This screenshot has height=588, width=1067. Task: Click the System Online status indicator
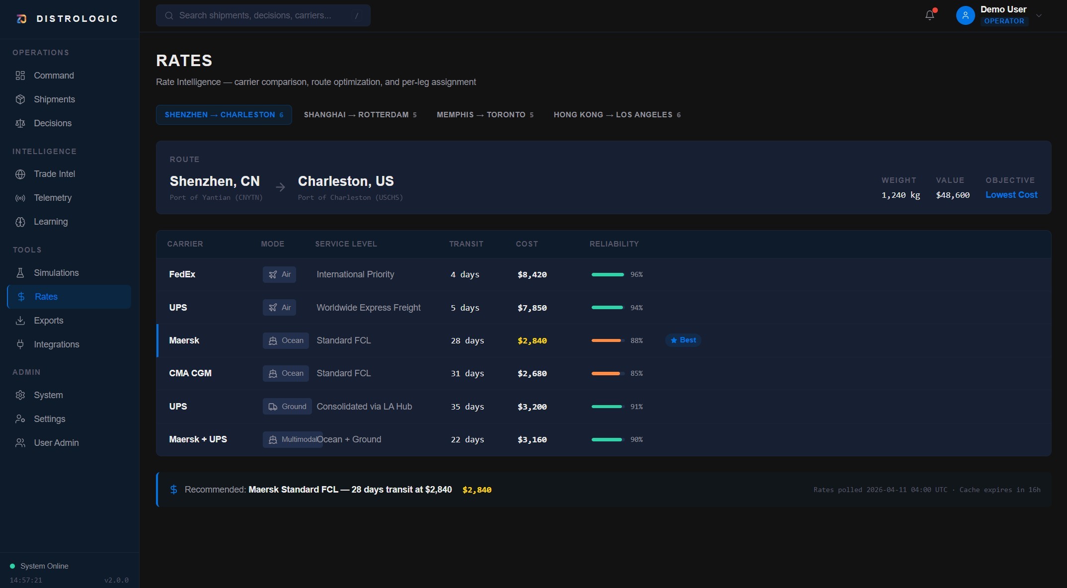(39, 566)
